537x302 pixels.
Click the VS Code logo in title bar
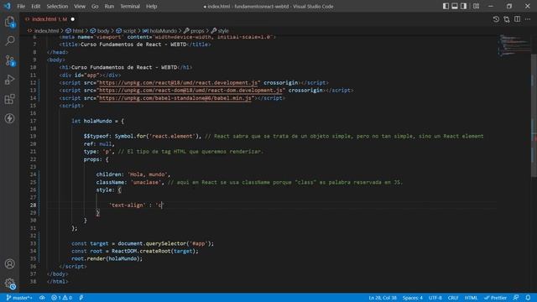[8, 6]
